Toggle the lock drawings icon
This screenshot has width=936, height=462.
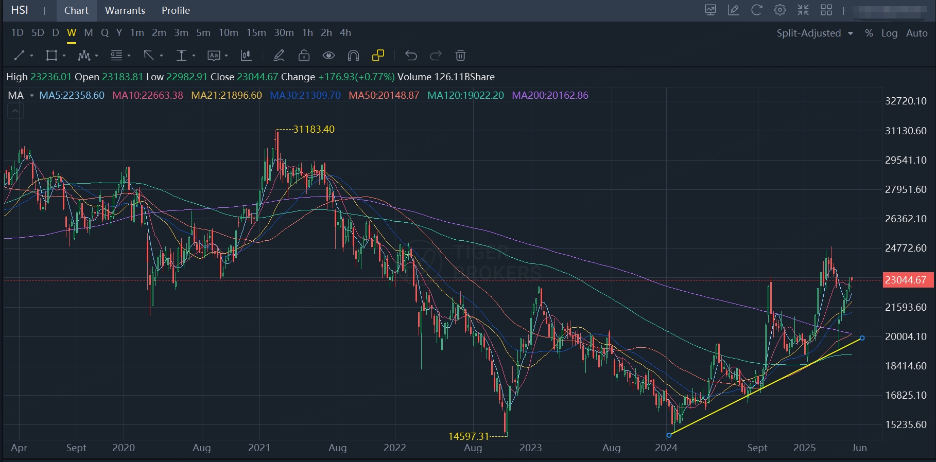[x=304, y=56]
